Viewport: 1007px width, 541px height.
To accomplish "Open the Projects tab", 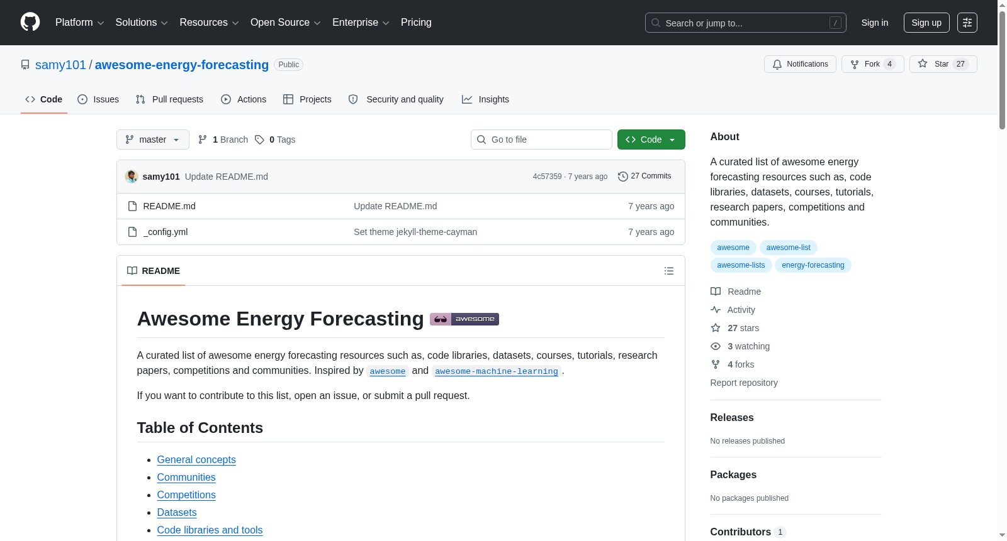I will [307, 99].
